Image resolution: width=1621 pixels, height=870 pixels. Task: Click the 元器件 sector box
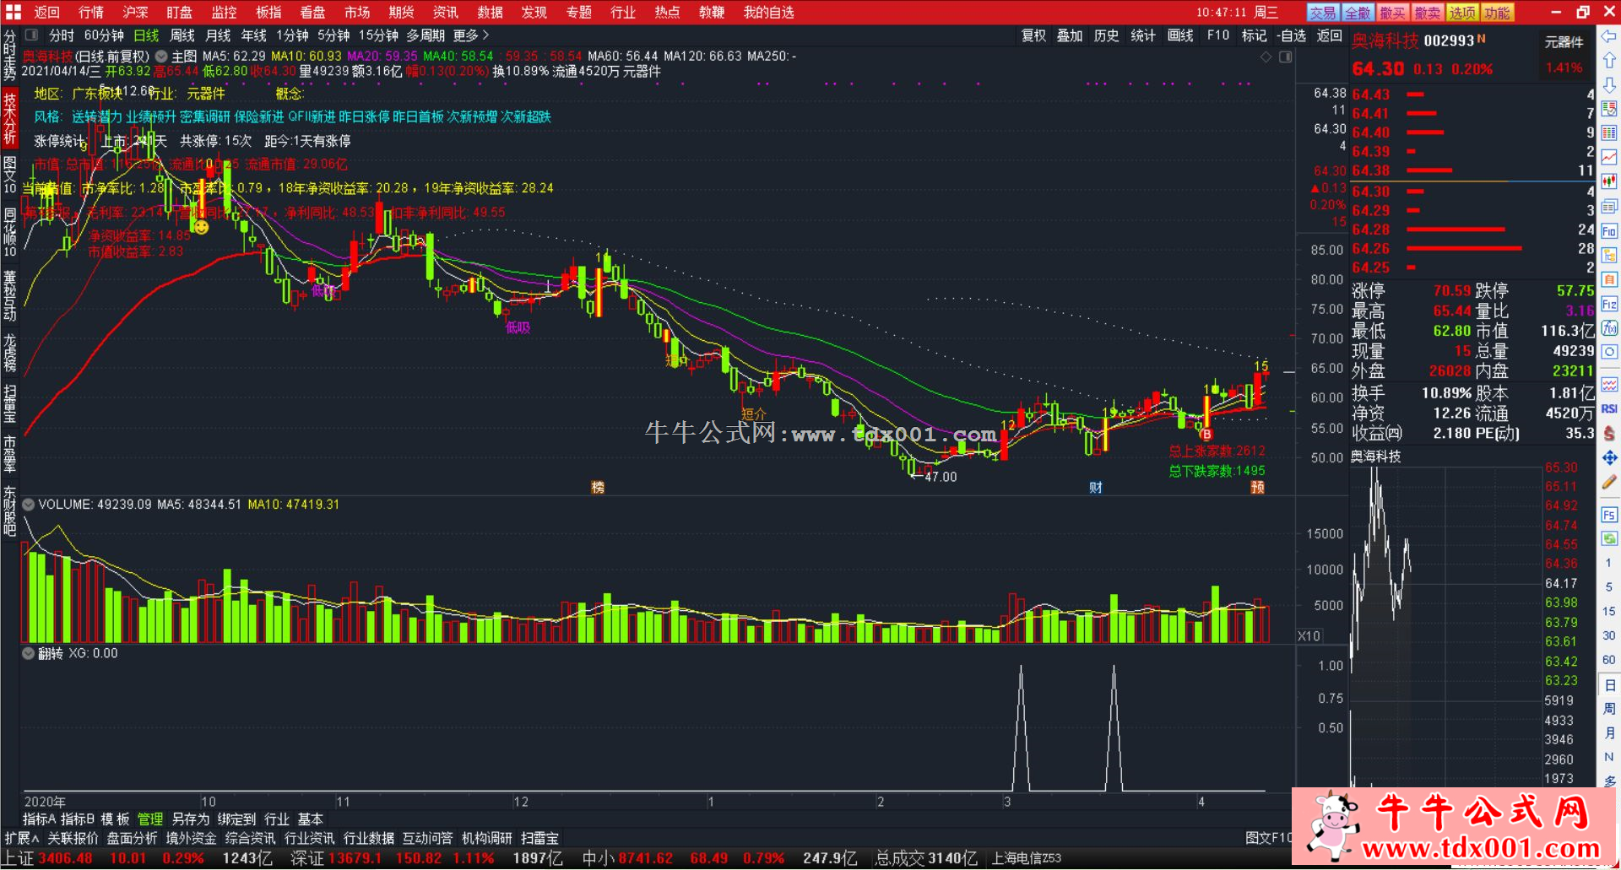(1564, 42)
